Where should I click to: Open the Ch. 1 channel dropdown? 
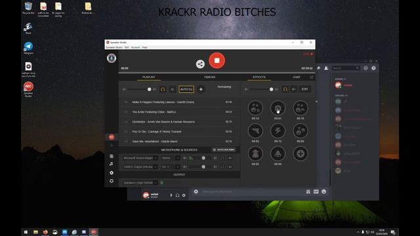pyautogui.click(x=171, y=167)
